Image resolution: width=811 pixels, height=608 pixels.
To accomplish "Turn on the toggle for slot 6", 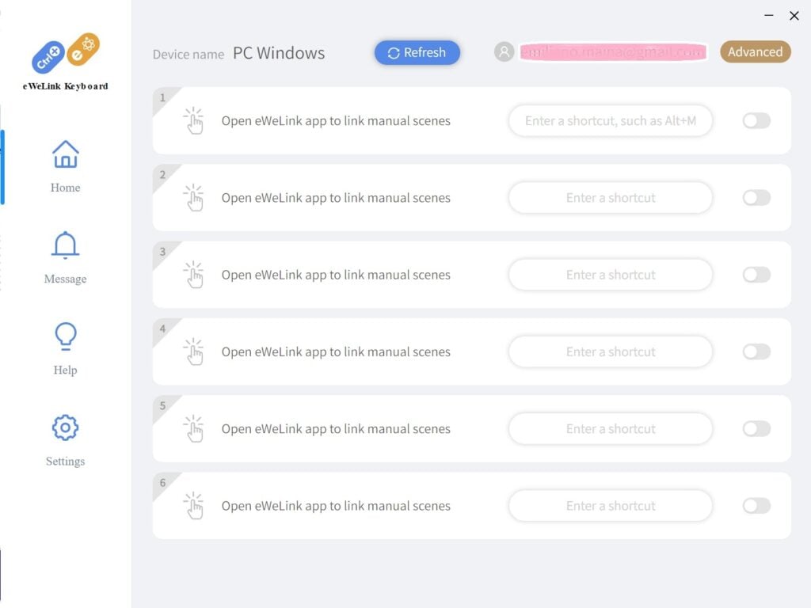I will [756, 506].
